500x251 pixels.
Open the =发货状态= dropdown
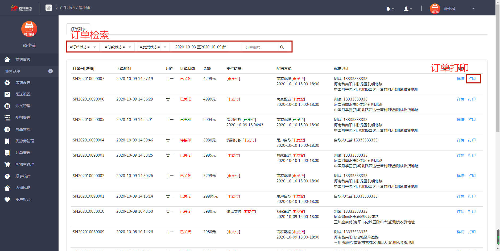153,47
